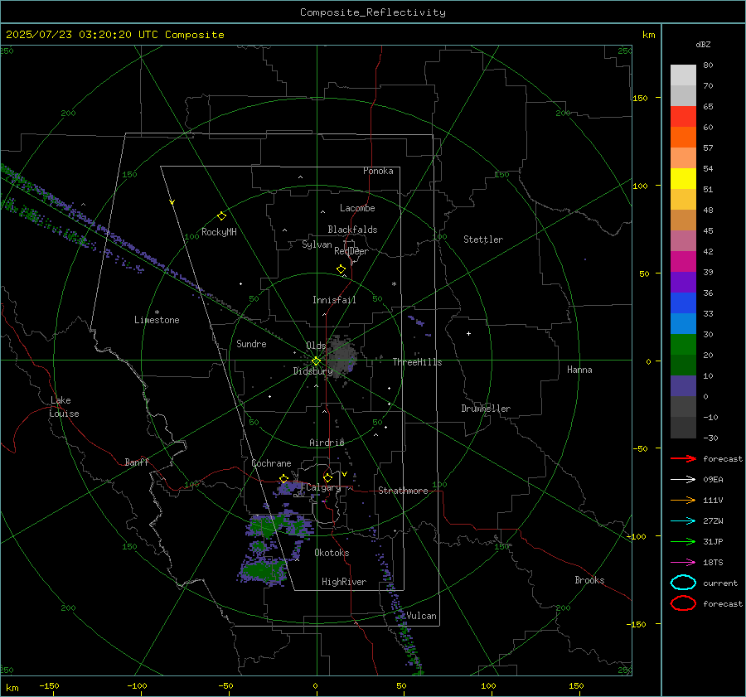
Task: Click gray echo cluster east of Olds
Action: 342,356
